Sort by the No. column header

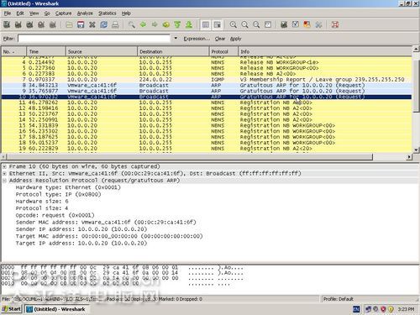point(14,51)
